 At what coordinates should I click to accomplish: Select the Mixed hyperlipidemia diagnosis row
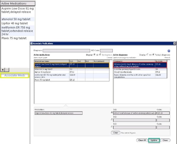140,72
